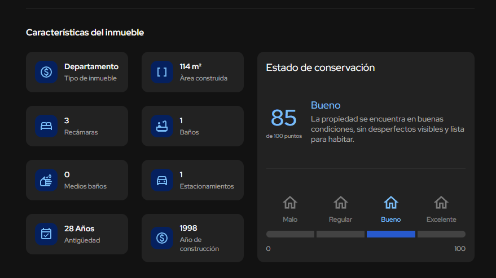Click the Excelente label under house icon

coord(441,219)
